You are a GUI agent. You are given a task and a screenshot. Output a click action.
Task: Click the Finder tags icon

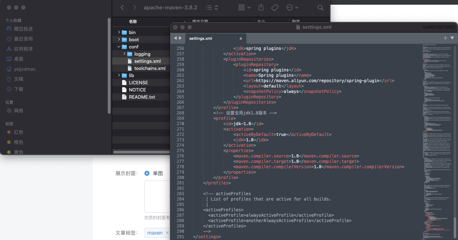click(x=275, y=8)
